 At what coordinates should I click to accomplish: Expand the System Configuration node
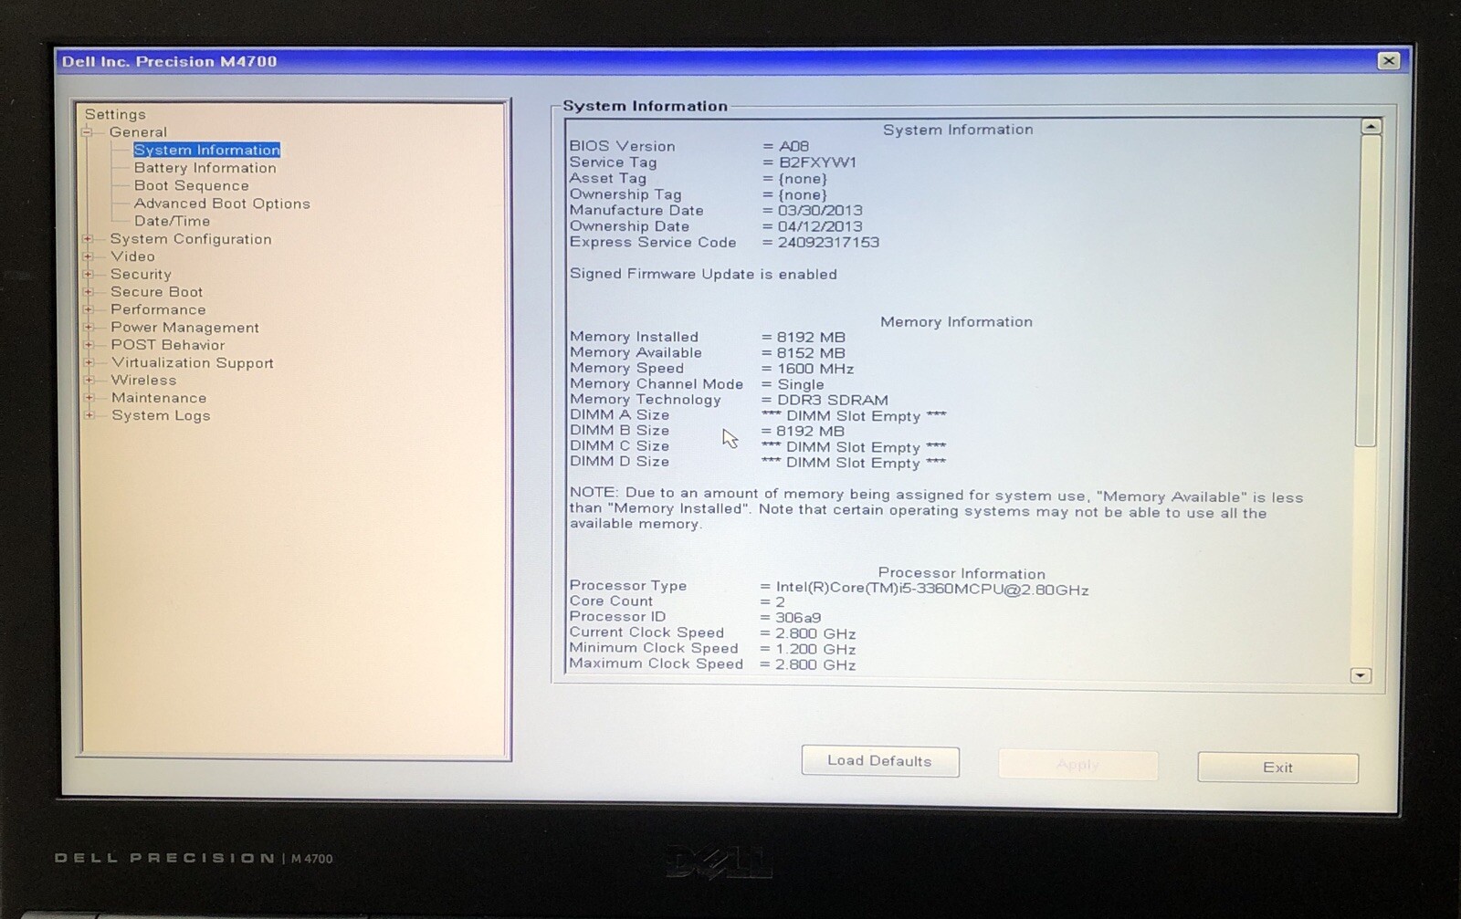coord(89,239)
